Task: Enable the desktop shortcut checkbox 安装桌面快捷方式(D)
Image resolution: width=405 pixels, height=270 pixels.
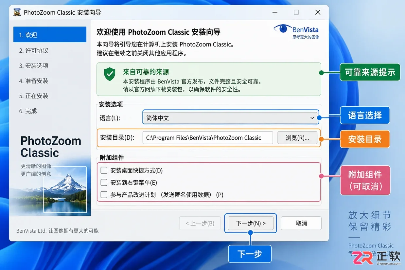Action: [104, 170]
